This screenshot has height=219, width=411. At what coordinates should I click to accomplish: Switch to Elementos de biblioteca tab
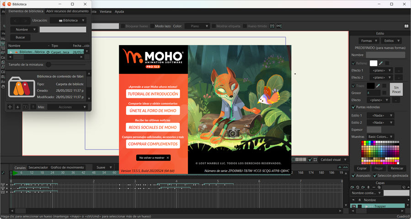click(26, 11)
